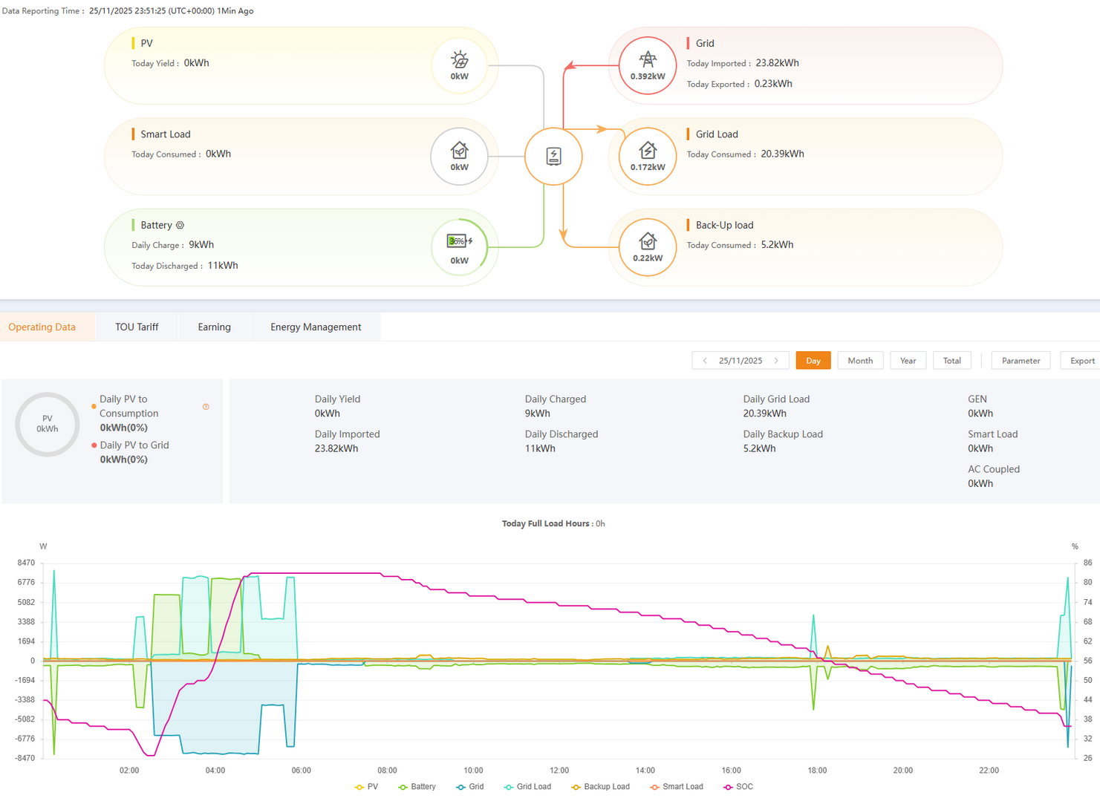The image size is (1100, 801).
Task: Click the PV solar panel icon
Action: (x=459, y=60)
